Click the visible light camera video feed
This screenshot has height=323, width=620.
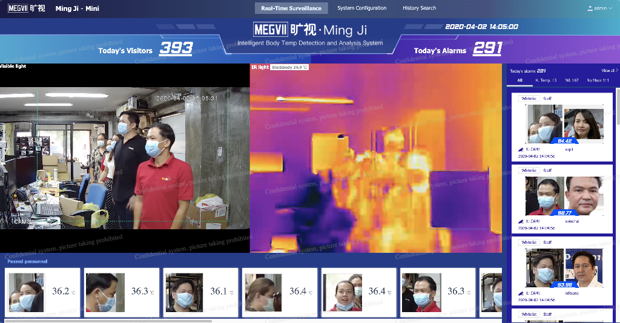pos(125,158)
